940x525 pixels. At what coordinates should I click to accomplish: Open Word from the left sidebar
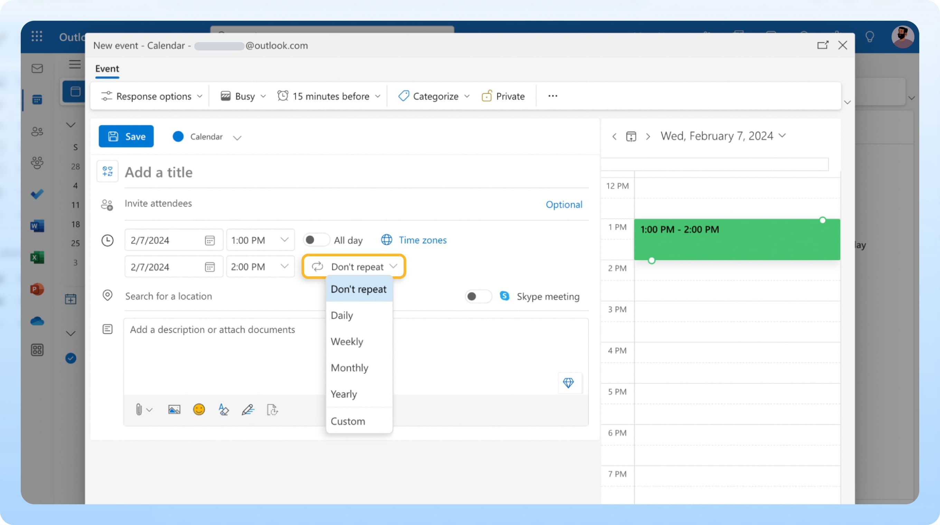pyautogui.click(x=37, y=226)
